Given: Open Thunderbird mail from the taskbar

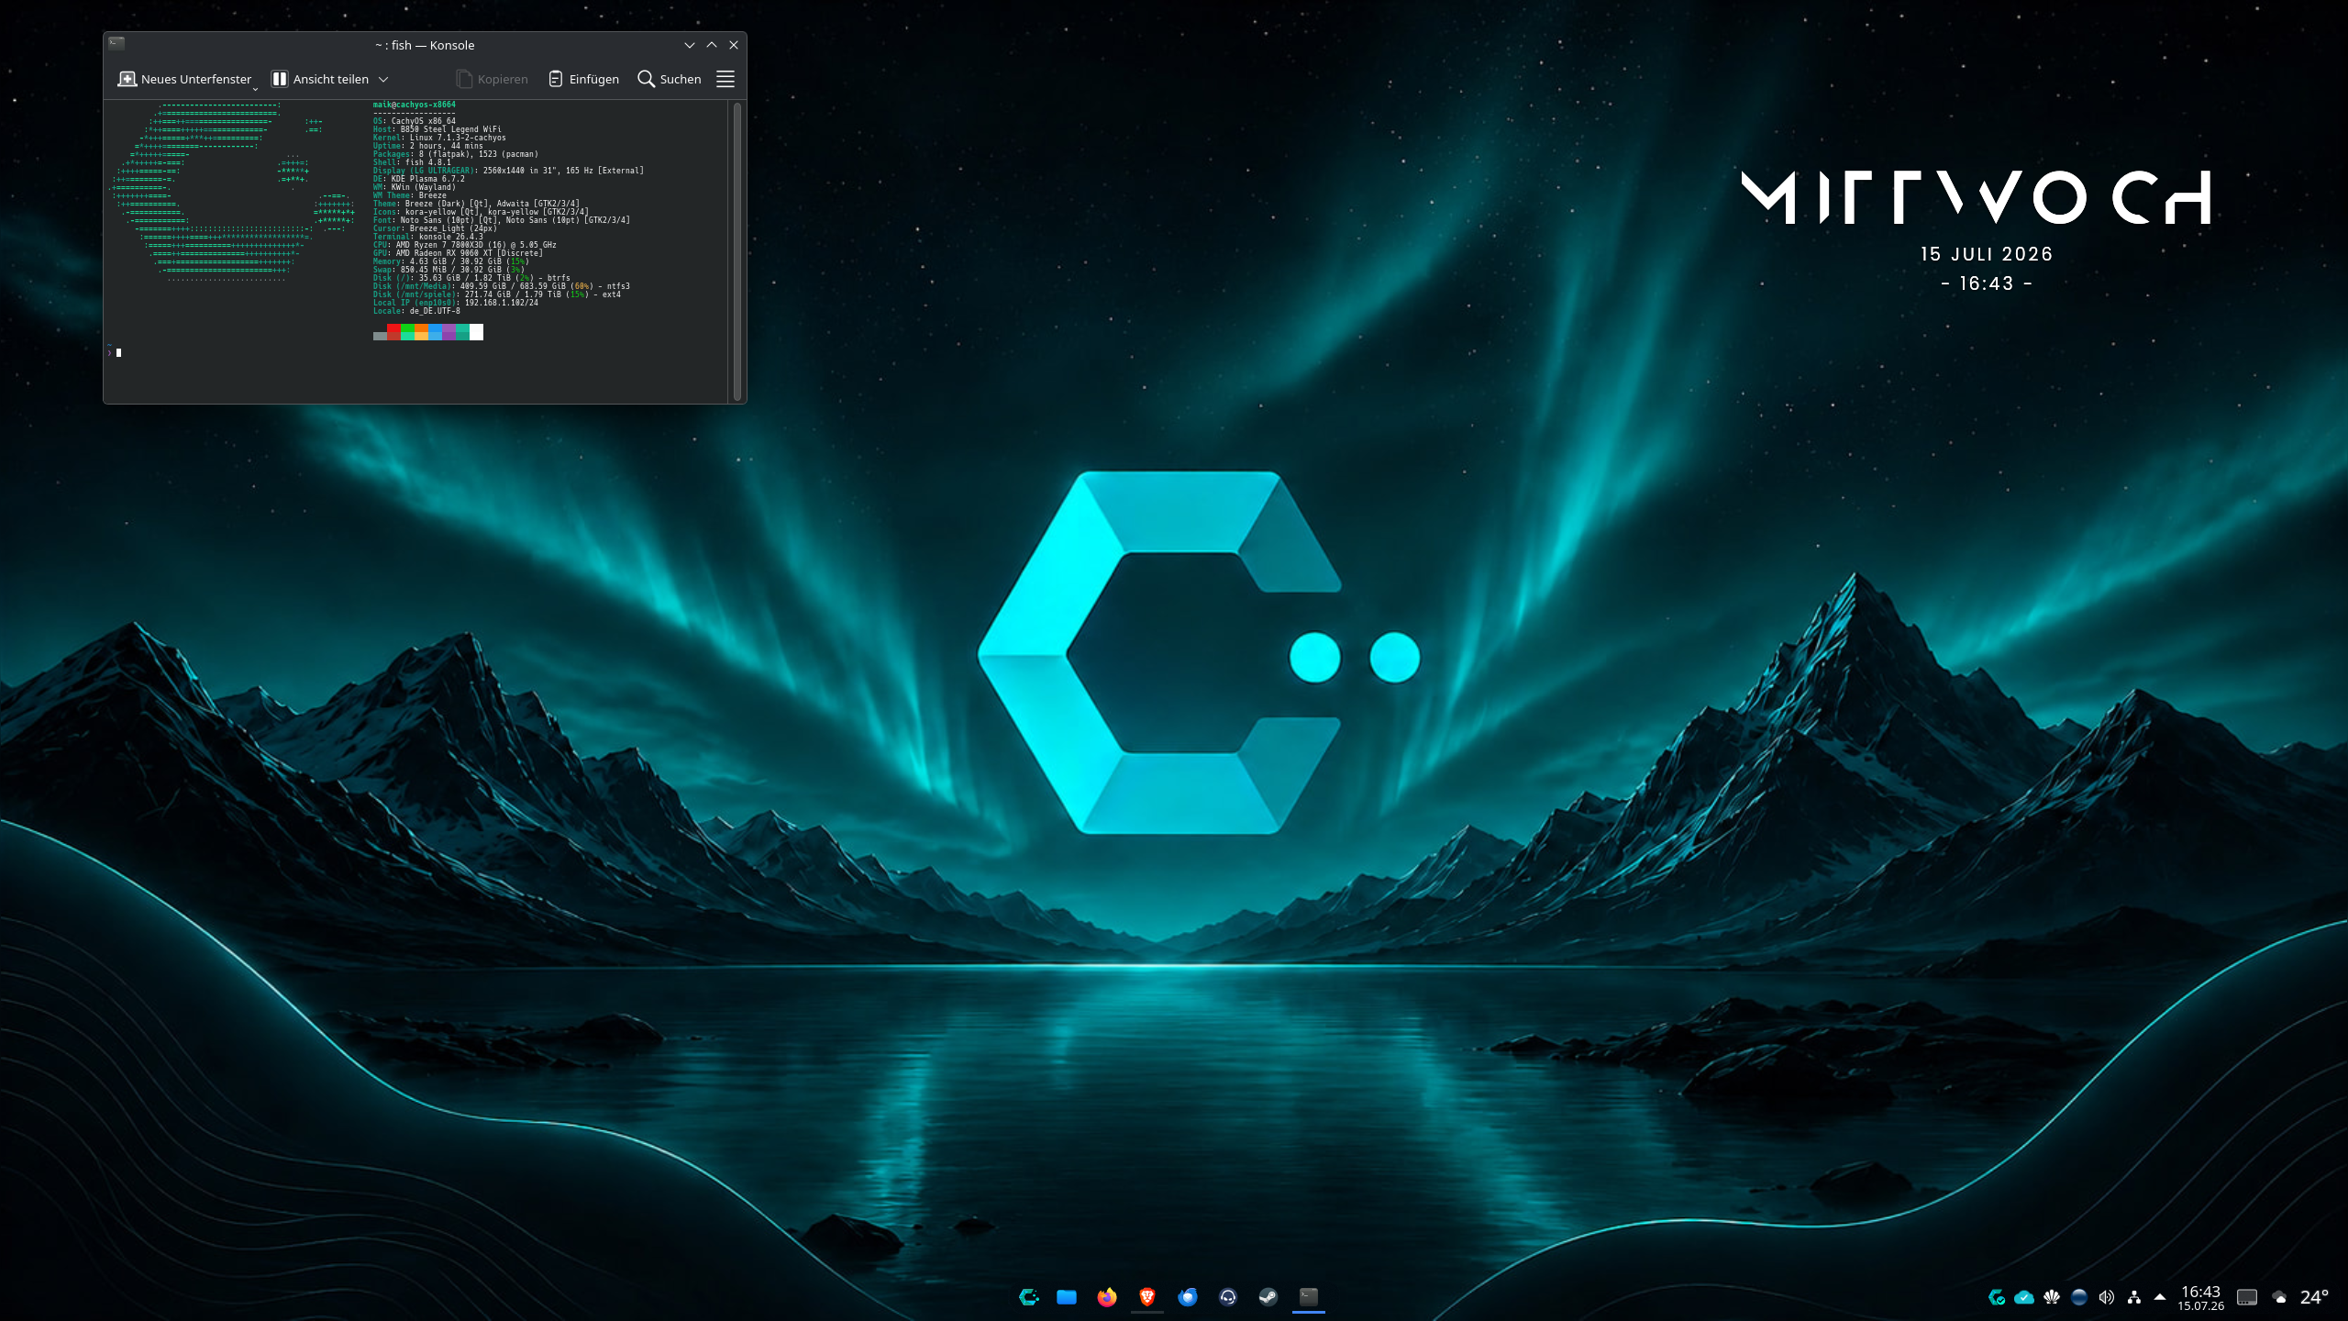Looking at the screenshot, I should coord(1188,1296).
